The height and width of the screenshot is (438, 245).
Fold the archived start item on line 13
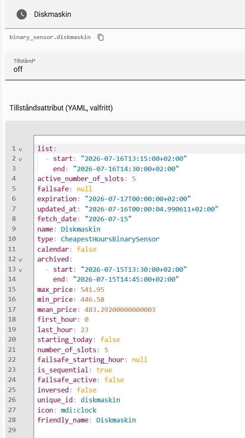(20, 270)
